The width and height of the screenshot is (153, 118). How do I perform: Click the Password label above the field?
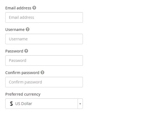click(14, 51)
